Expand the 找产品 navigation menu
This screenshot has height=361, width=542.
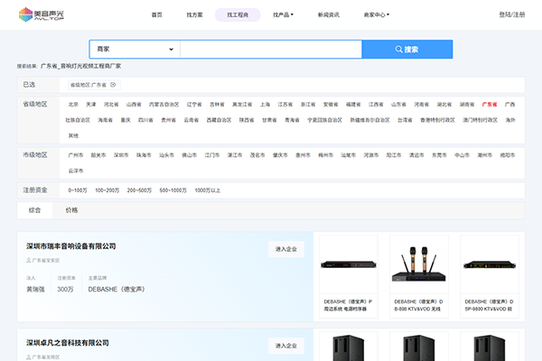coord(283,14)
